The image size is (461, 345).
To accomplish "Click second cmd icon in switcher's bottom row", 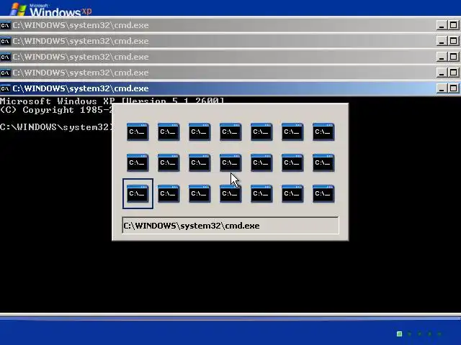I will 169,193.
